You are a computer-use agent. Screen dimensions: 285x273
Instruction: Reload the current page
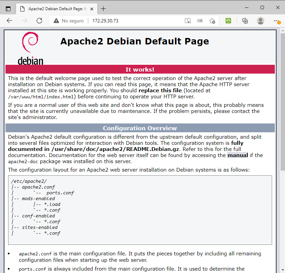coord(39,21)
